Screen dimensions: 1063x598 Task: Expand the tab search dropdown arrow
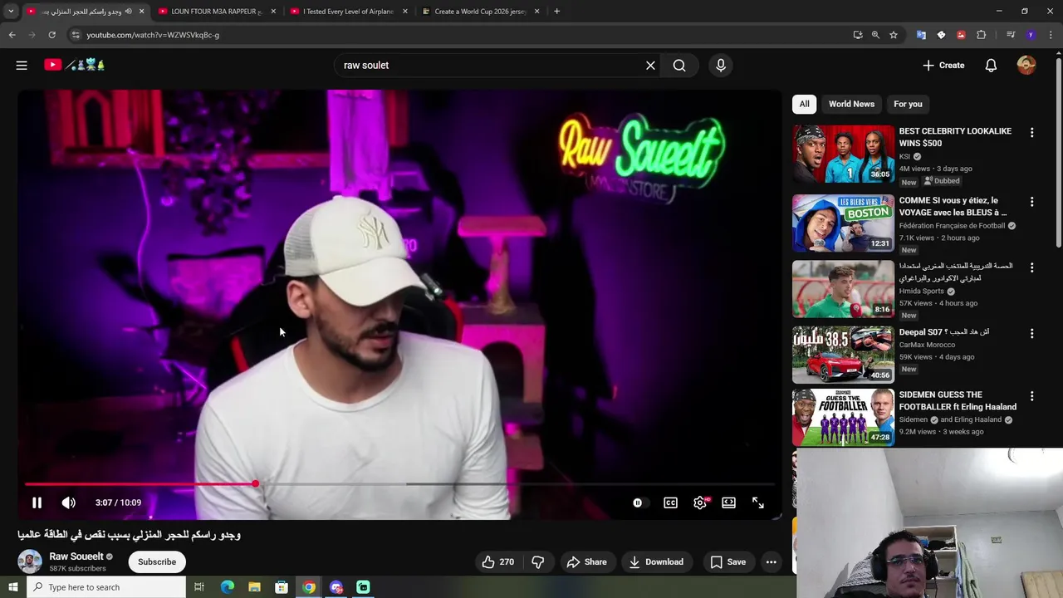[x=11, y=12]
